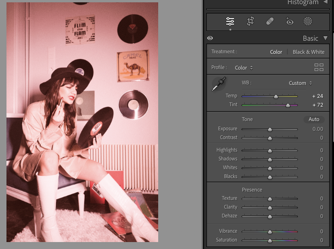Click the Saturation slider handle
Screen dimensions: 334x249
[x=270, y=240]
